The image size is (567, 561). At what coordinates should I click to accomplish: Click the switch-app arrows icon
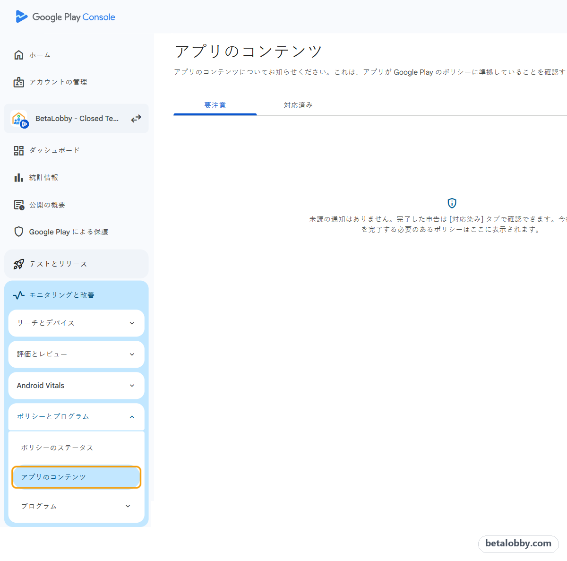[x=136, y=119]
